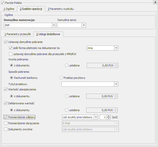The image size is (158, 147).
Task: Open the payment form 'inna' dropdown
Action: 116,48
